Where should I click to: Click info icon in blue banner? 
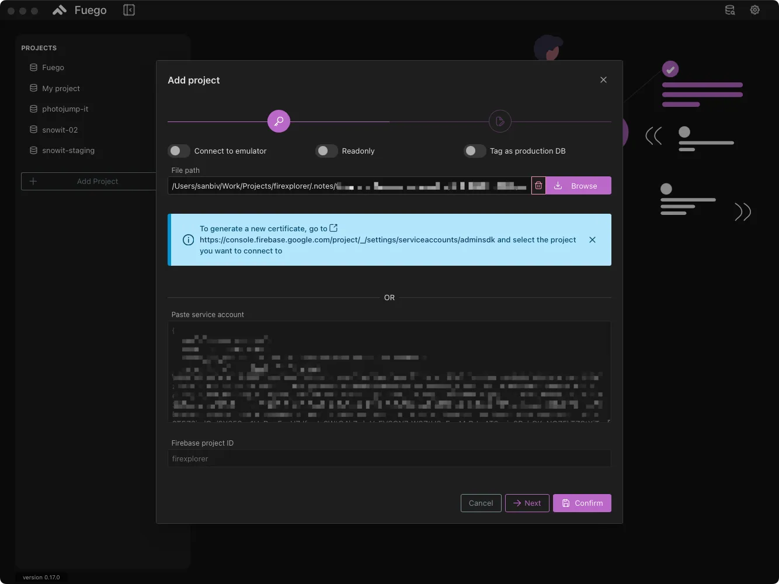pyautogui.click(x=188, y=239)
